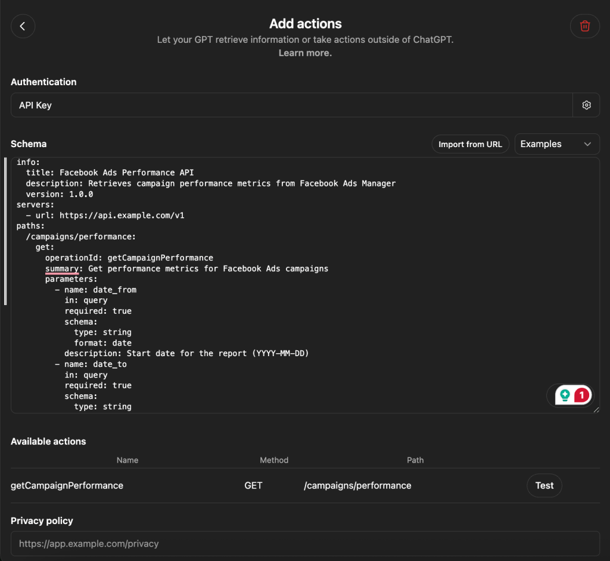Click Import from URL

click(x=470, y=144)
